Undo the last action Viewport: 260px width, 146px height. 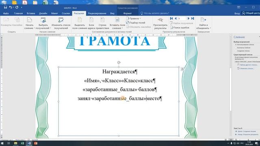(x=11, y=7)
